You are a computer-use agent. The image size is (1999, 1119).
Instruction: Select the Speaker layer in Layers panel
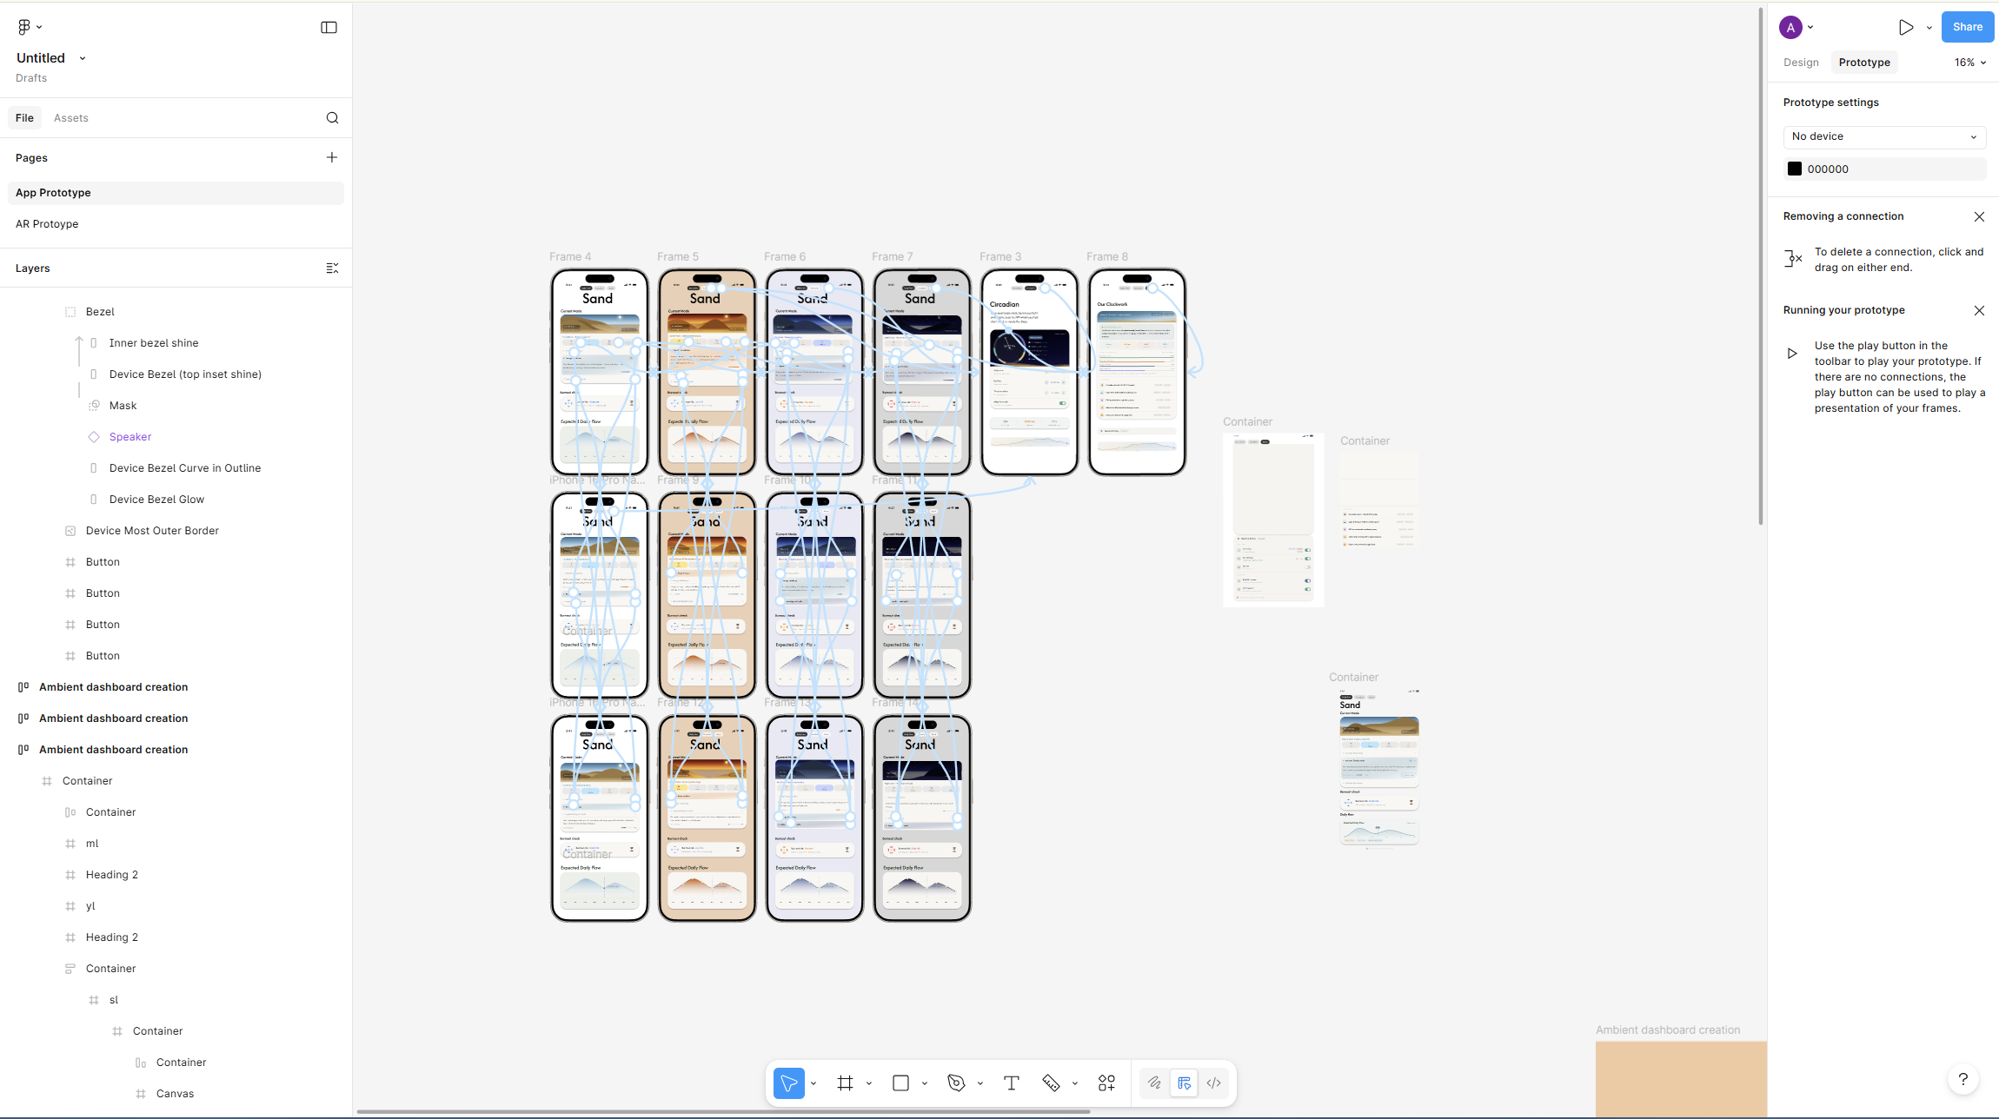130,437
